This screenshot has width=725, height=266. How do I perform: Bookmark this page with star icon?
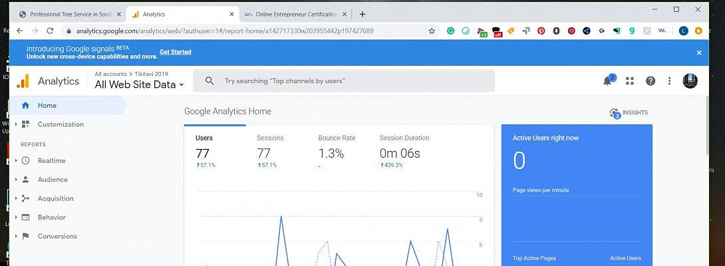(432, 31)
